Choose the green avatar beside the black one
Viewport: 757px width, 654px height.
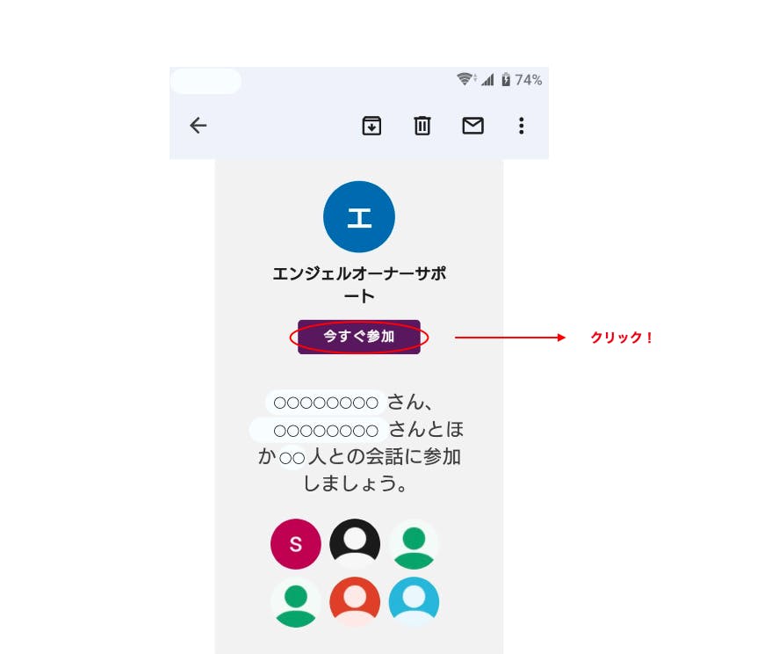pyautogui.click(x=414, y=544)
